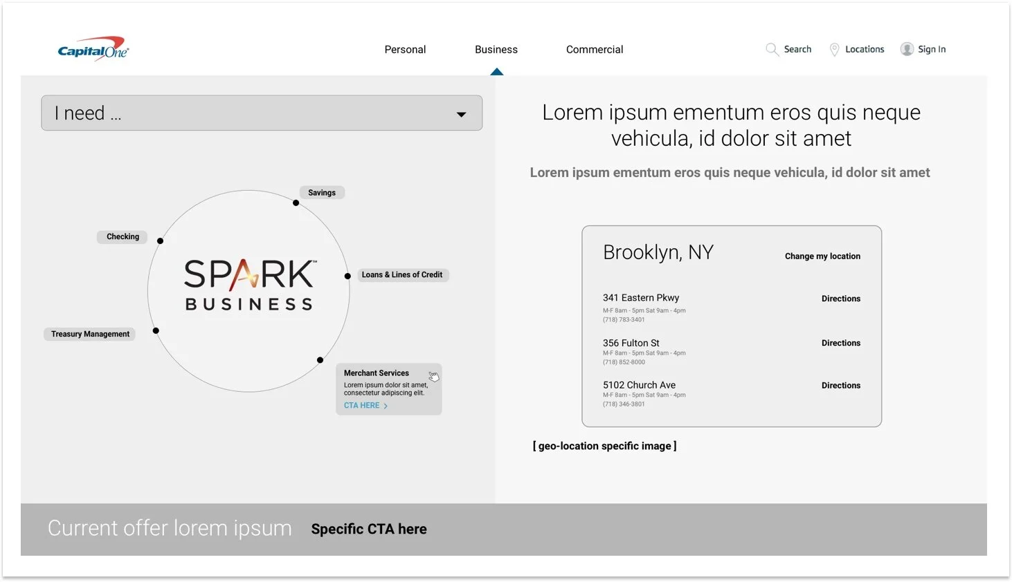Expand the "I need ..." dropdown

pos(262,113)
